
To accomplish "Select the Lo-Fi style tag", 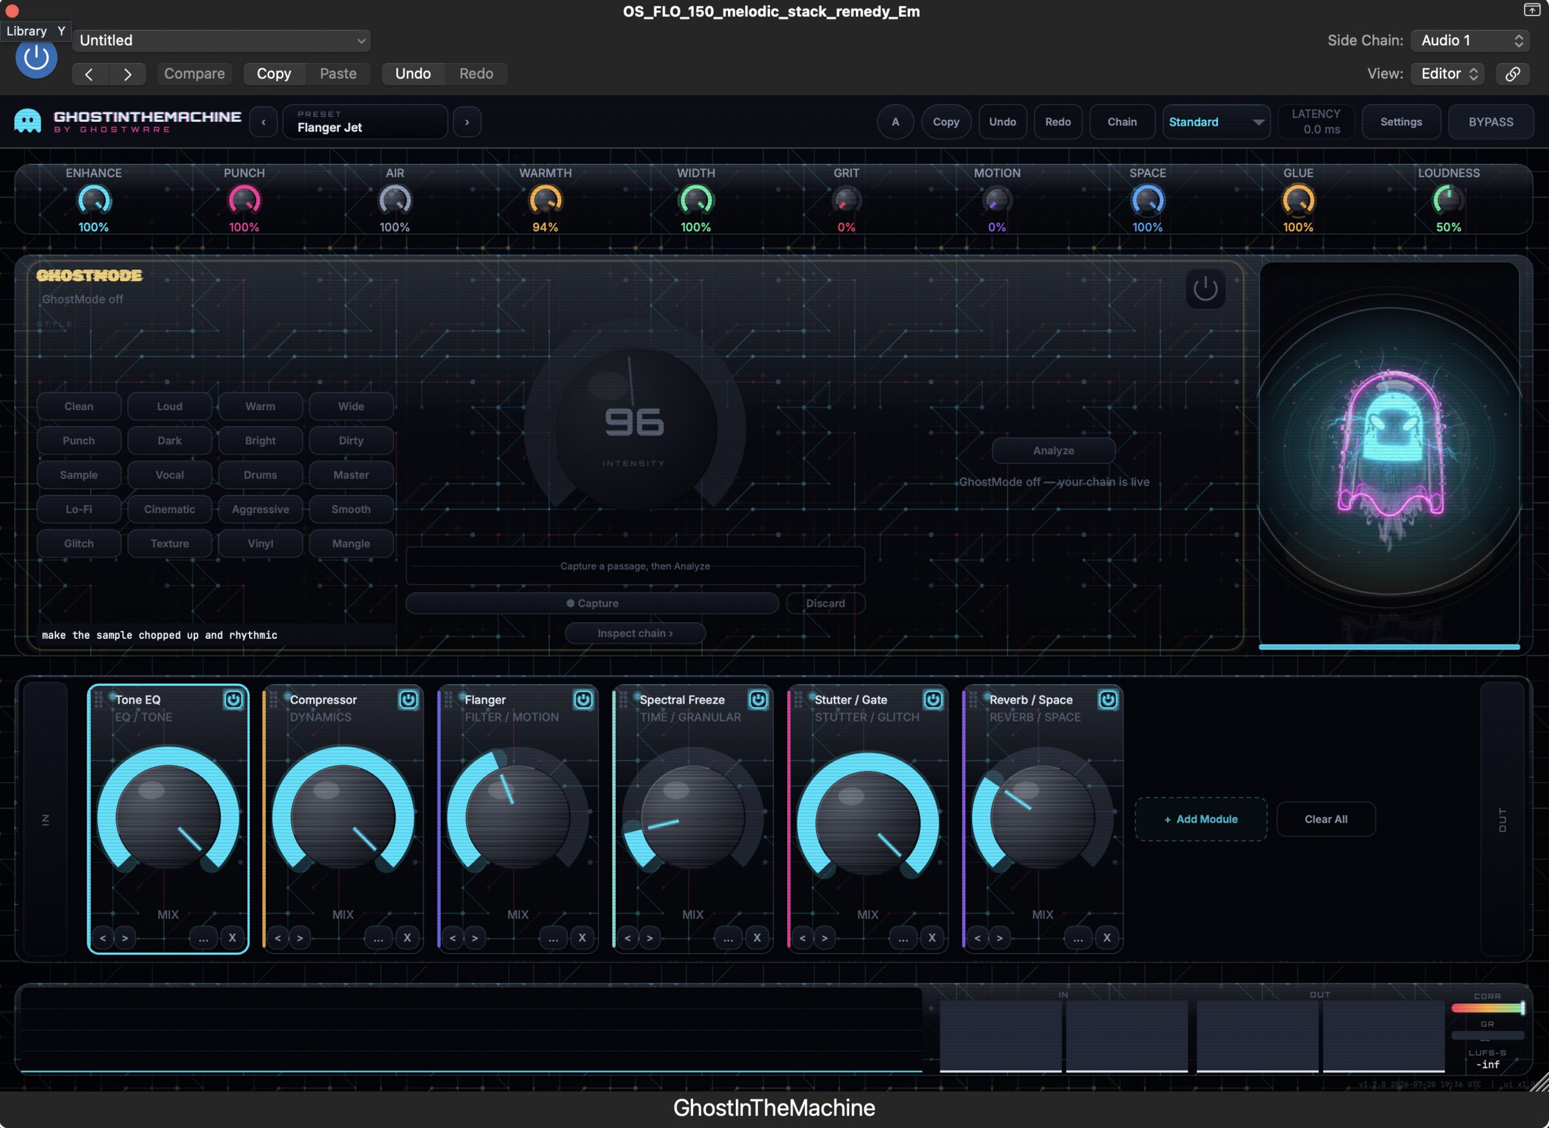I will click(x=79, y=509).
